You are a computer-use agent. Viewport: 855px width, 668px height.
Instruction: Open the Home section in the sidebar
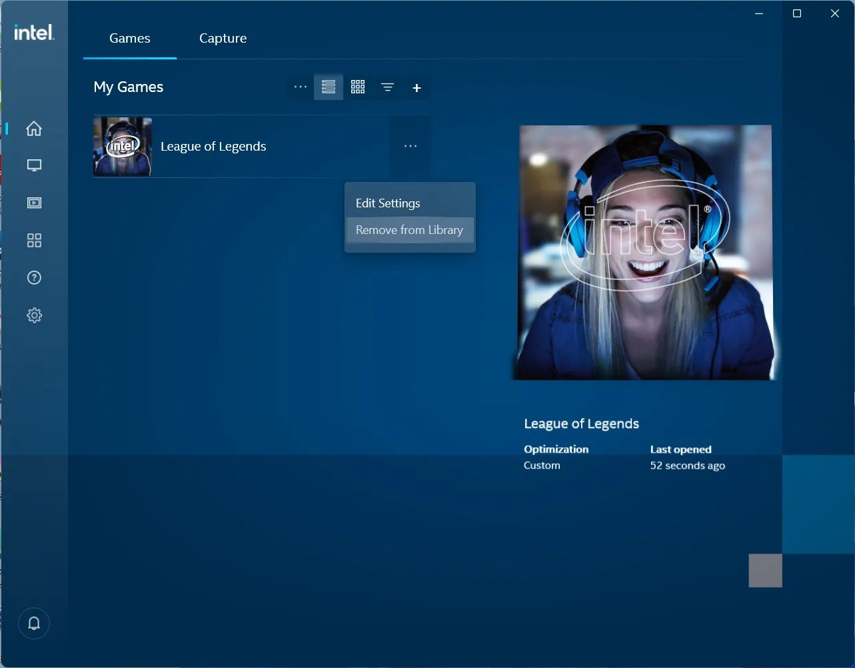(x=34, y=128)
